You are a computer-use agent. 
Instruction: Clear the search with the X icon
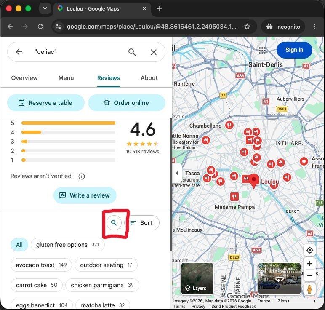(x=154, y=52)
